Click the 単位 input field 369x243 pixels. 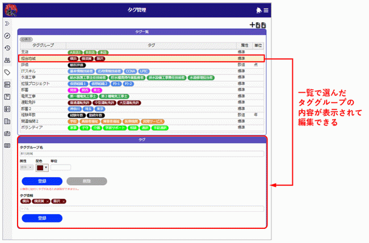point(61,167)
